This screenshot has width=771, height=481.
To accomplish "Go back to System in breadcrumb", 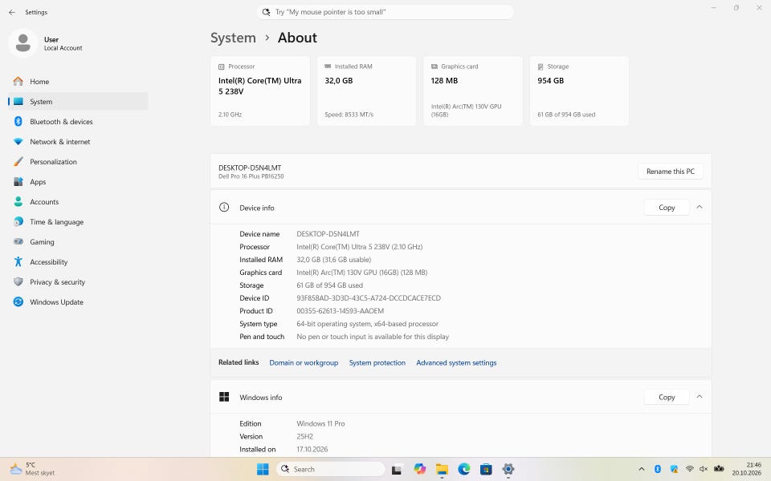I will click(233, 38).
